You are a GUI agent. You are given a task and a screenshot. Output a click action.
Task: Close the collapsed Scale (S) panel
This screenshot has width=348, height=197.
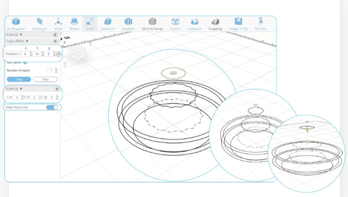point(55,35)
